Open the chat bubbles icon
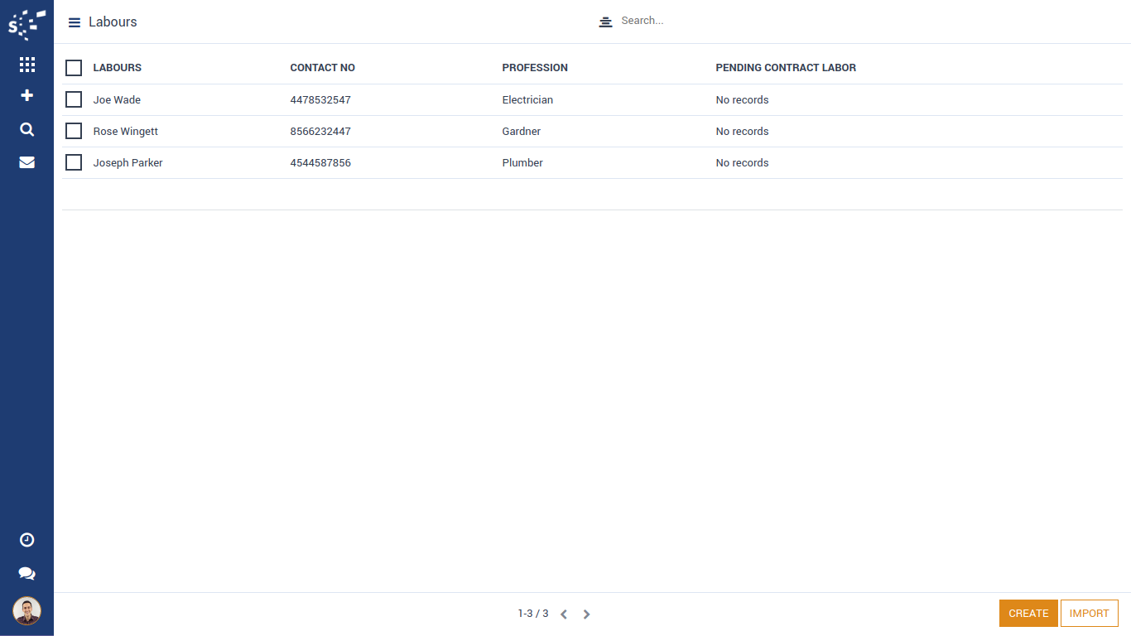1131x636 pixels. pyautogui.click(x=26, y=573)
